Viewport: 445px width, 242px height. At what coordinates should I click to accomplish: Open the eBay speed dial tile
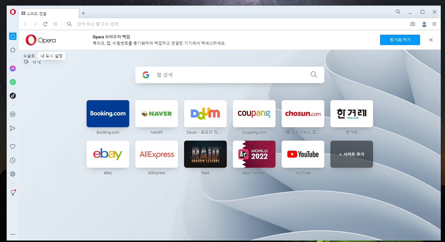pos(108,154)
